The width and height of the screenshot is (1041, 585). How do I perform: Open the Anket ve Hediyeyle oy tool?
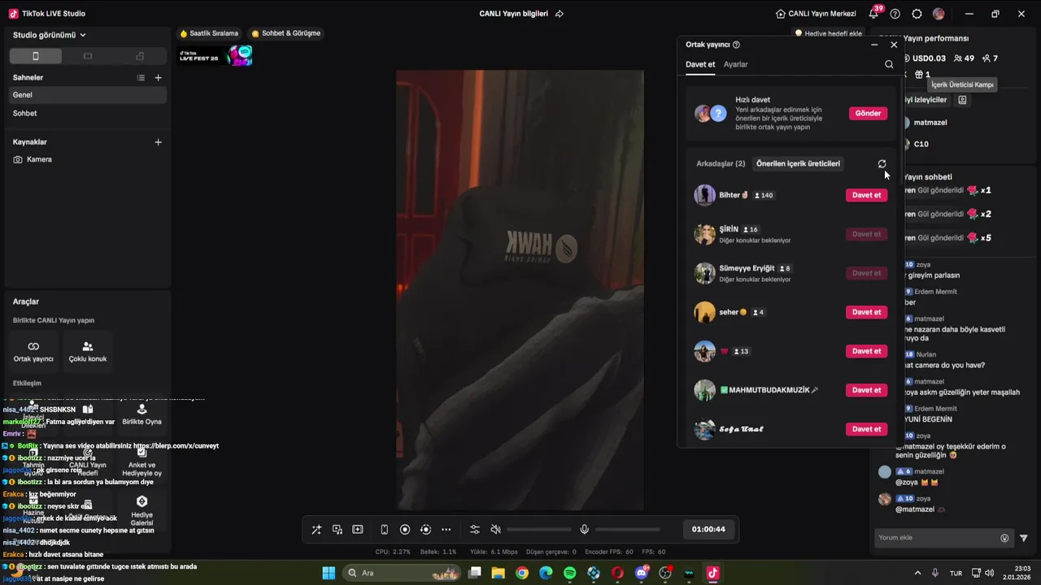pos(142,461)
